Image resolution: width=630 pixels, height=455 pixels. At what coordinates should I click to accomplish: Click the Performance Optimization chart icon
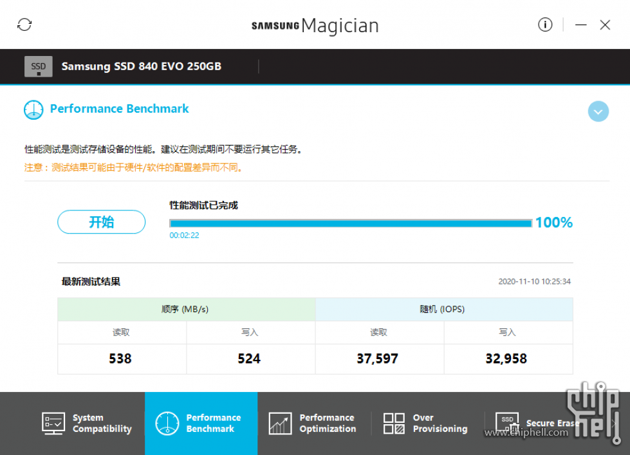point(280,423)
